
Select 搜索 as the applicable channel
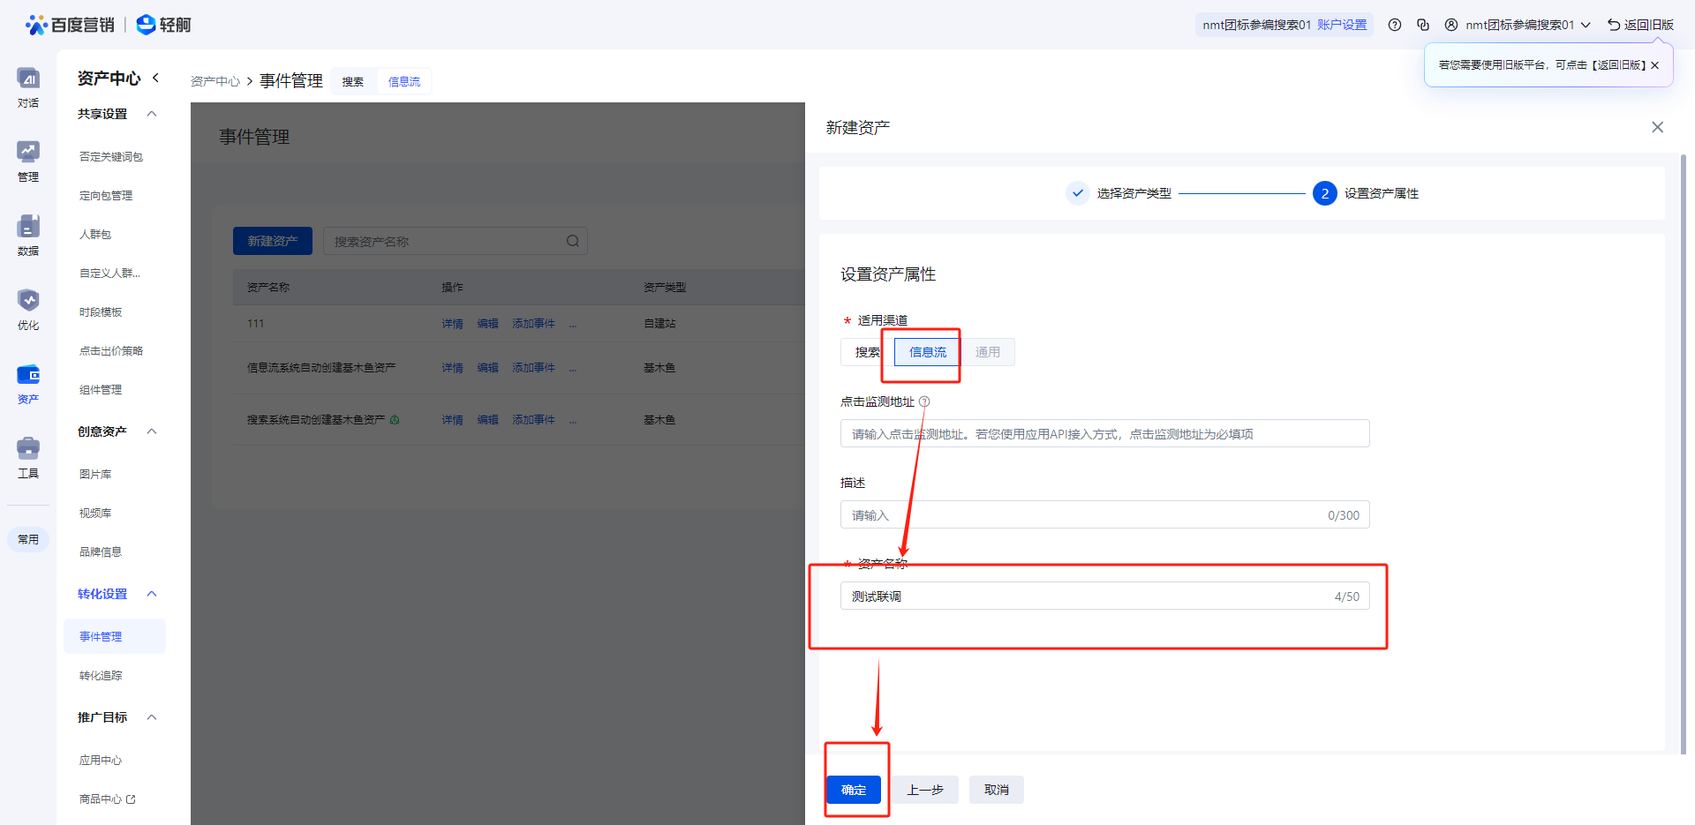coord(866,352)
